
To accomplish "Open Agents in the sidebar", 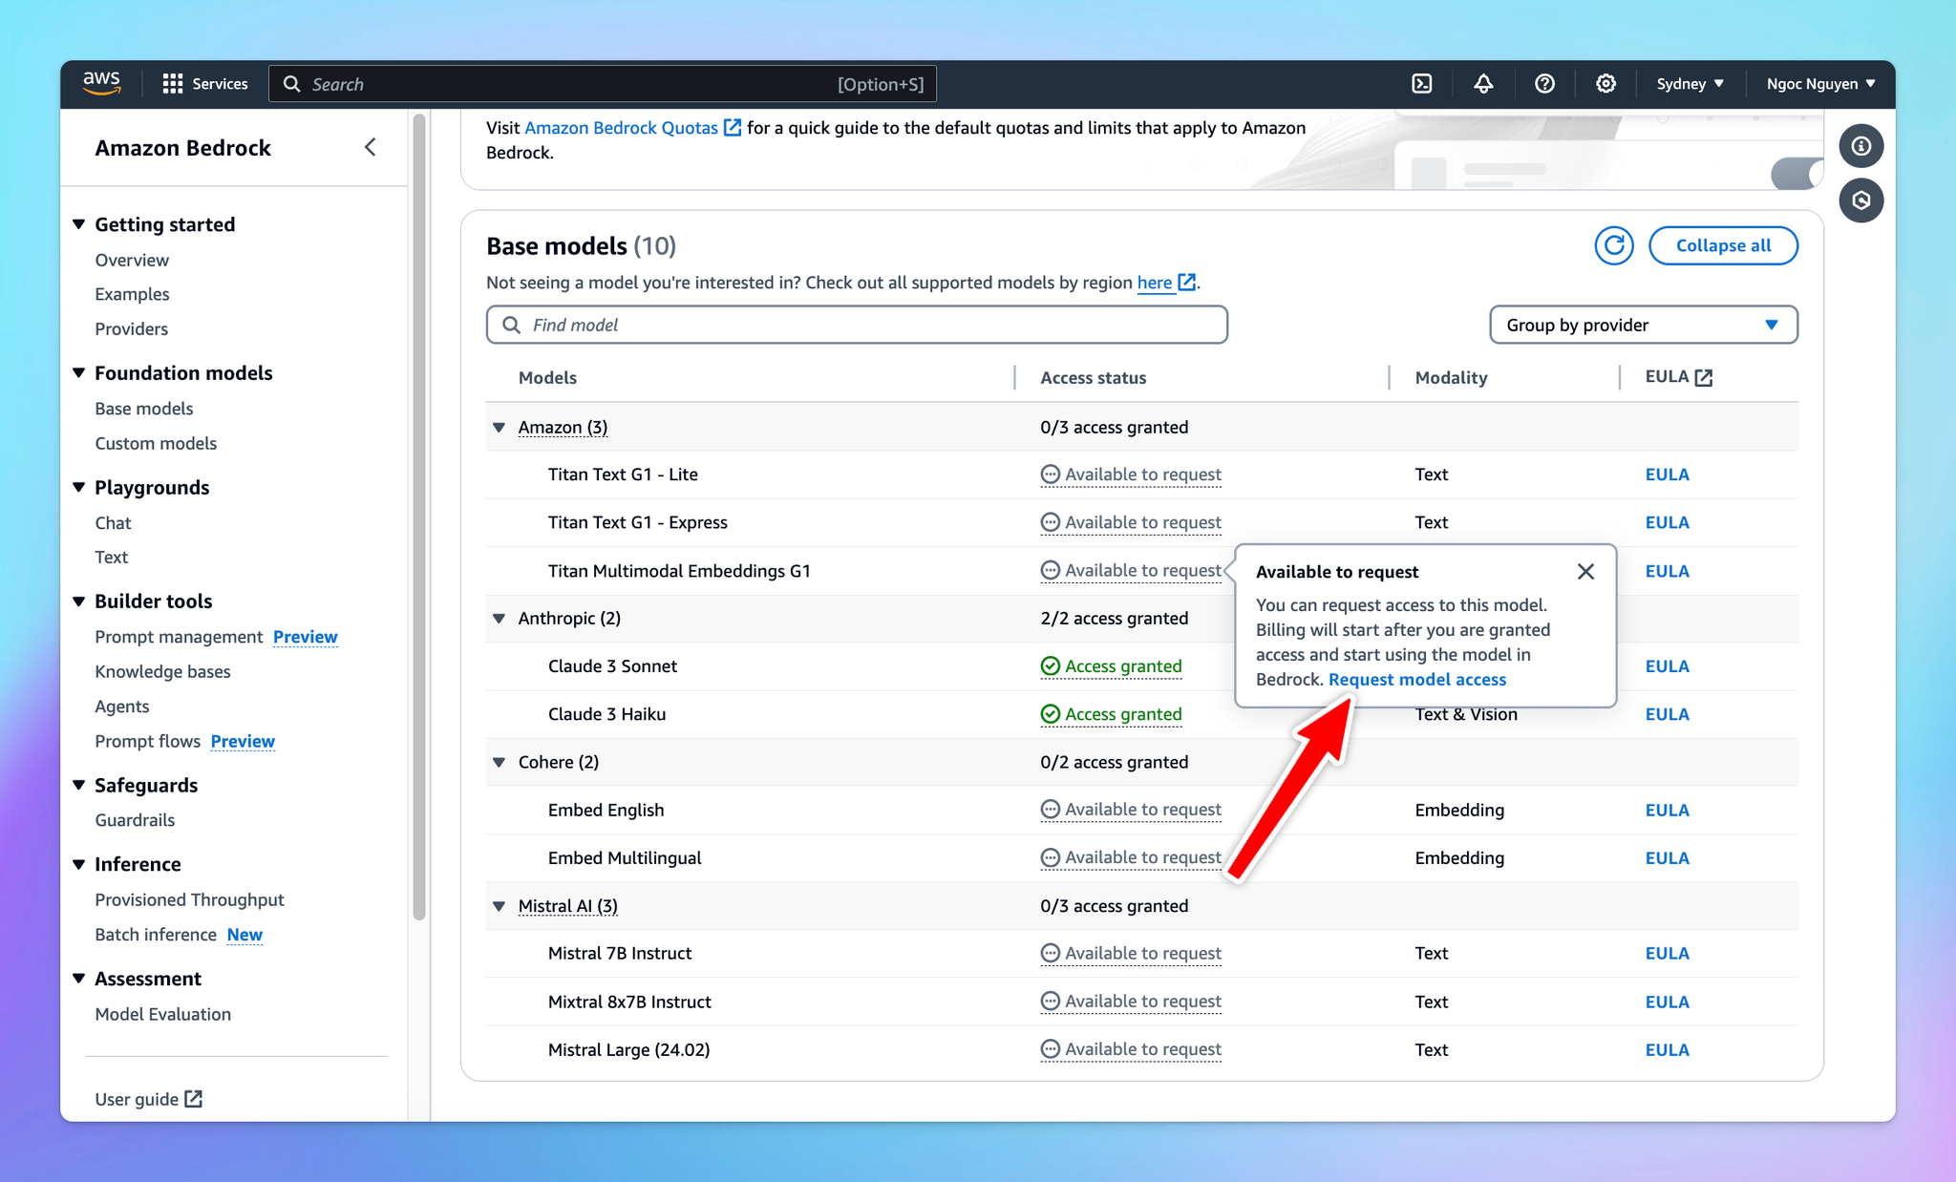I will tap(121, 707).
